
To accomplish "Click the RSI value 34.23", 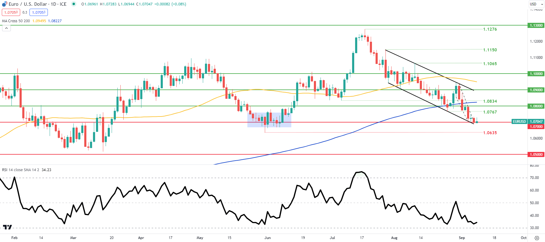I will [46, 170].
